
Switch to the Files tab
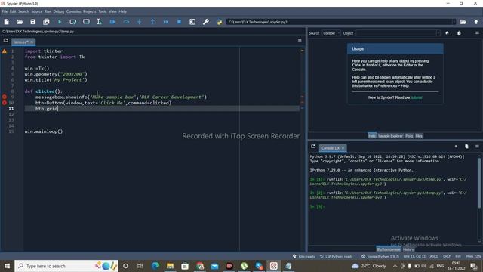coord(419,136)
